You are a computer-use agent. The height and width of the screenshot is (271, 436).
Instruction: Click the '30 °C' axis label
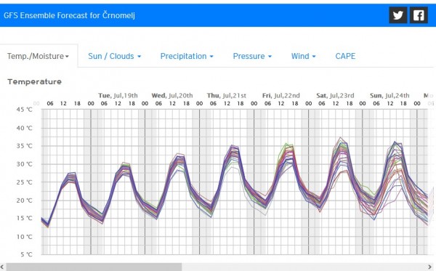[25, 164]
